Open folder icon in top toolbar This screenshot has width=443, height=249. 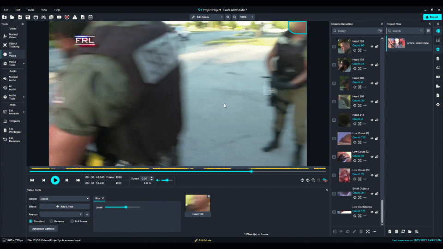(12, 17)
